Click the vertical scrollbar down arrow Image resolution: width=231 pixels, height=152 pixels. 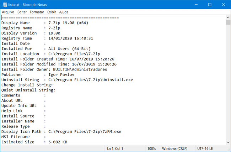click(x=228, y=142)
